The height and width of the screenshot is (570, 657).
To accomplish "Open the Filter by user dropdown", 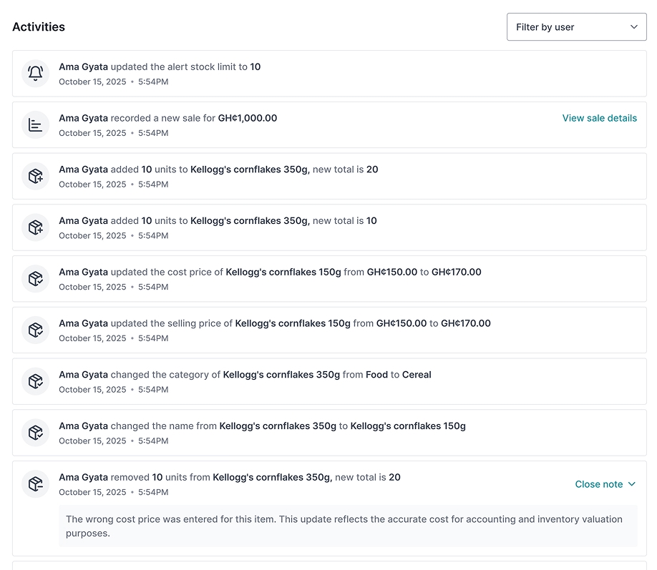I will 575,26.
